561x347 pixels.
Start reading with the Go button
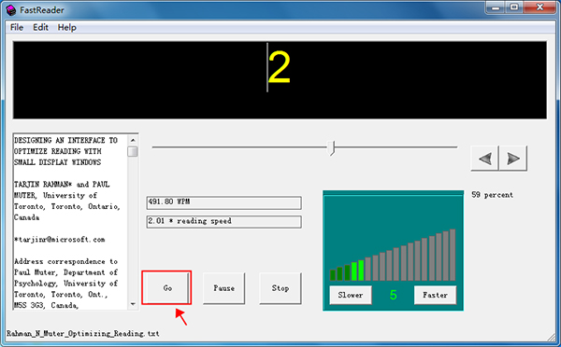[166, 287]
